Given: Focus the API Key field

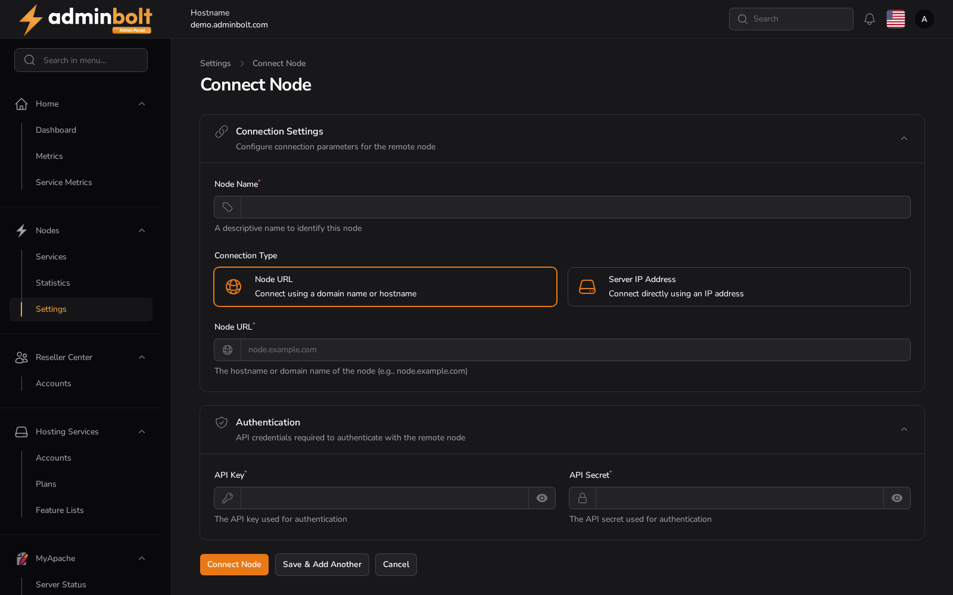Looking at the screenshot, I should [385, 498].
